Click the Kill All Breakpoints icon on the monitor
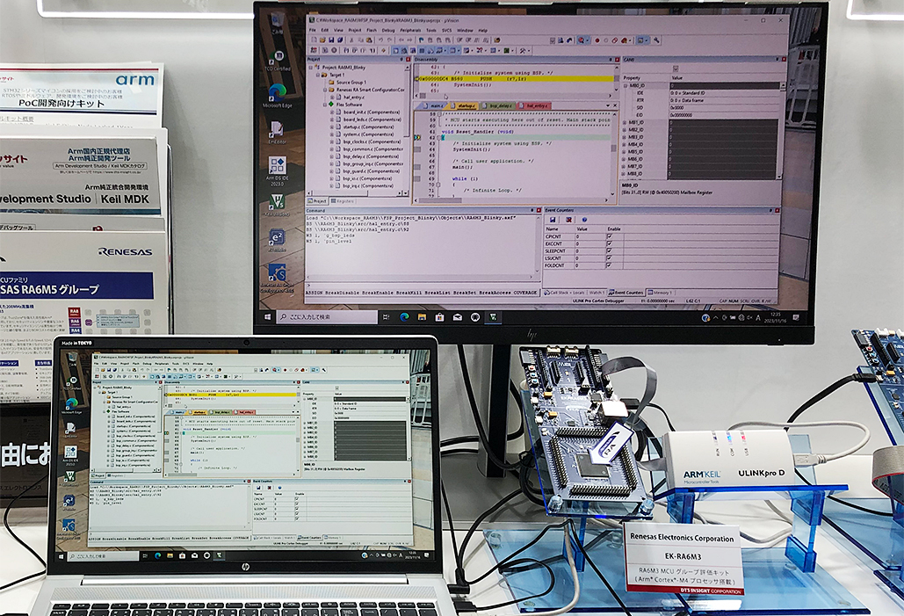The height and width of the screenshot is (616, 904). [x=623, y=40]
